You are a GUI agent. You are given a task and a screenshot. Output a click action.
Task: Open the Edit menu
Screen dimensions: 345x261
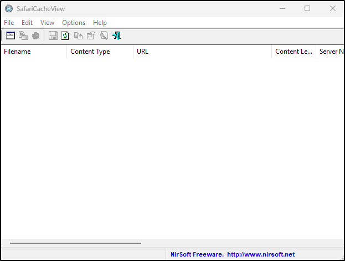point(27,23)
